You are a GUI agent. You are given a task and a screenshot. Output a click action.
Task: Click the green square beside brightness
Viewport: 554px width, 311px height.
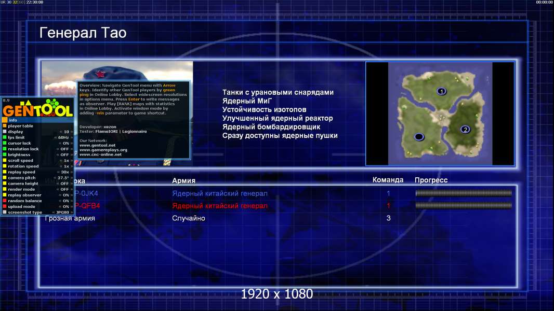[5, 154]
